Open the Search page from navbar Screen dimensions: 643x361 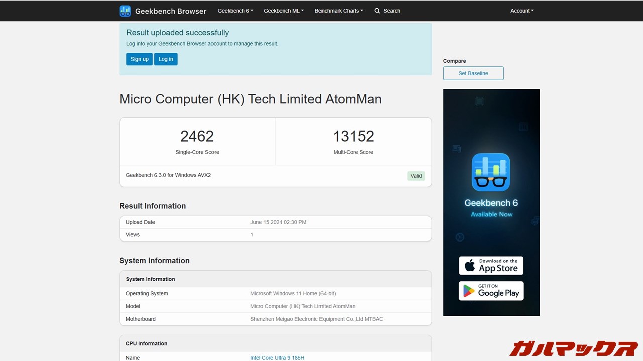(391, 11)
